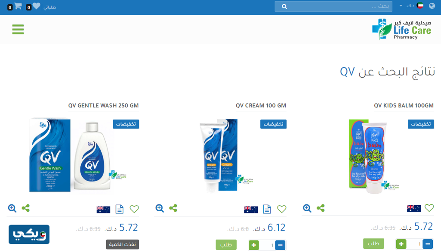The height and width of the screenshot is (252, 441).
Task: Click the search magnifier button
Action: pos(284,6)
